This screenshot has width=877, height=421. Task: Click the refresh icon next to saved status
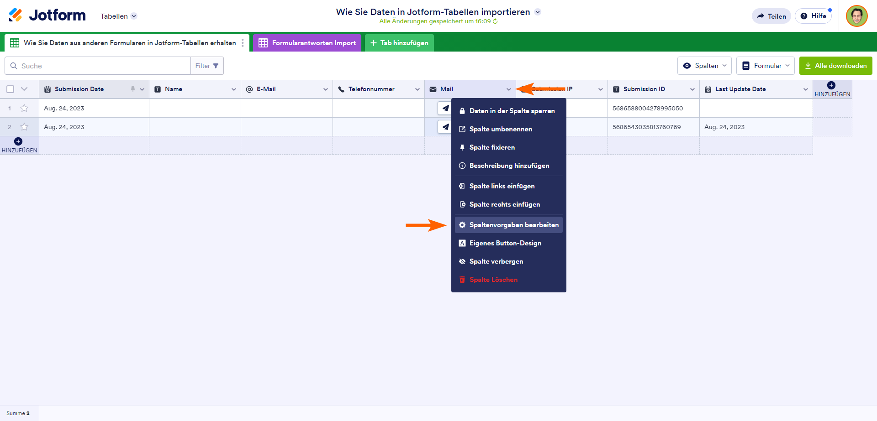click(x=495, y=21)
